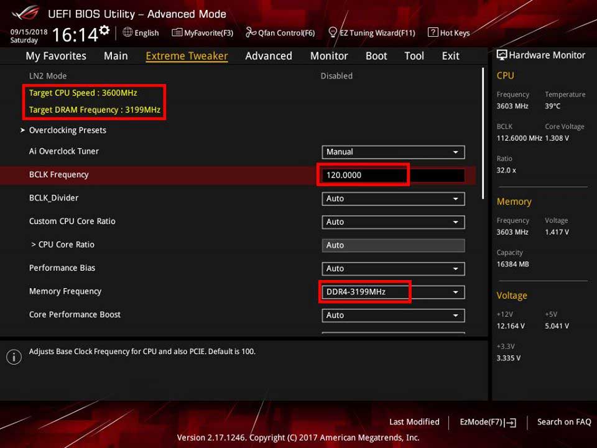Click Target DRAM Frequency : 3199MHz text
This screenshot has width=597, height=448.
95,110
